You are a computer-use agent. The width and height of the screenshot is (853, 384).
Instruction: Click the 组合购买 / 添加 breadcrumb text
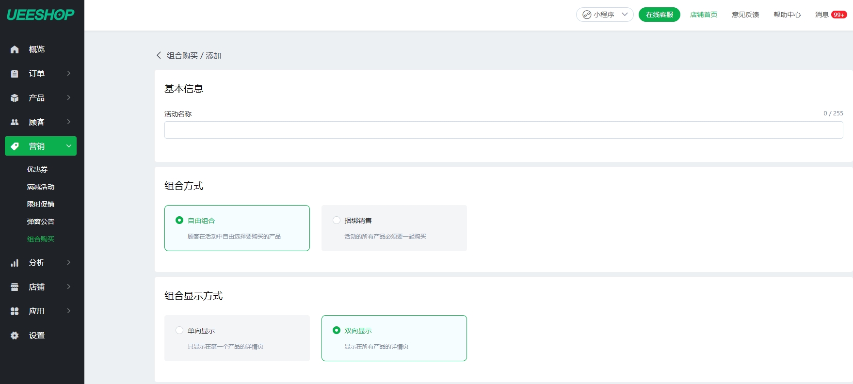(x=194, y=56)
